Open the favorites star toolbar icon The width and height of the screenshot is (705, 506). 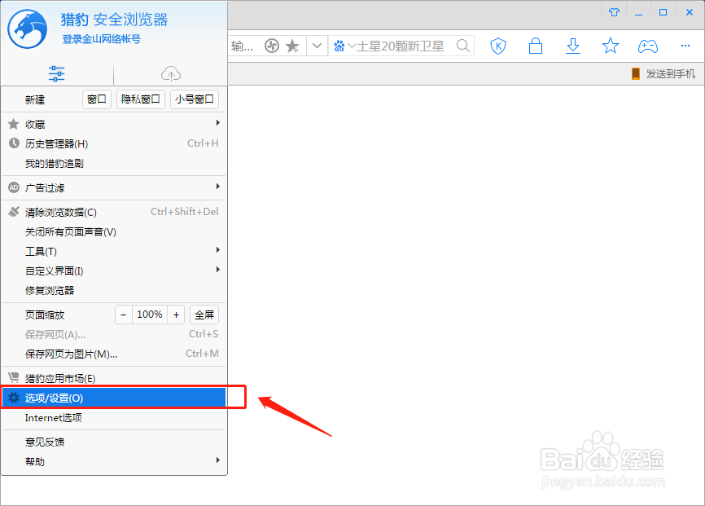pos(610,46)
